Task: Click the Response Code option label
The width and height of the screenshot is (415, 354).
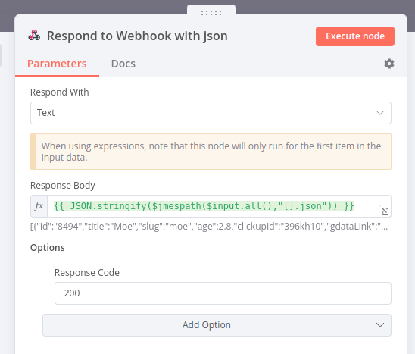Action: tap(87, 273)
